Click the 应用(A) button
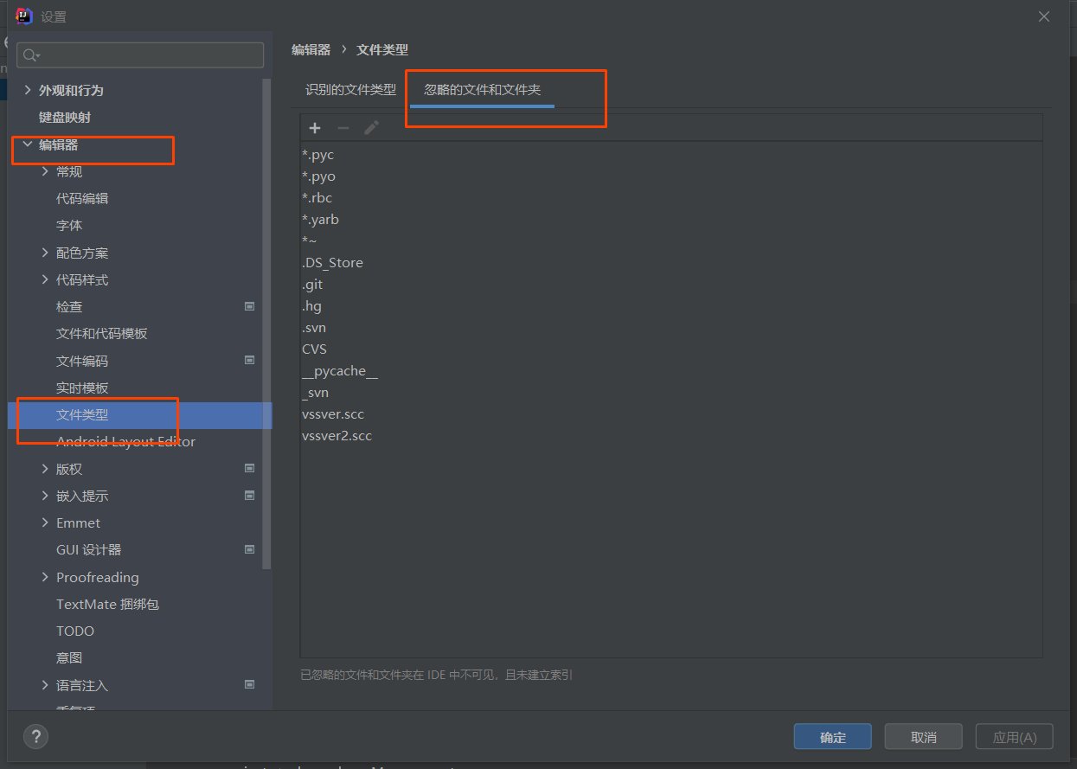This screenshot has height=769, width=1077. (x=1014, y=737)
